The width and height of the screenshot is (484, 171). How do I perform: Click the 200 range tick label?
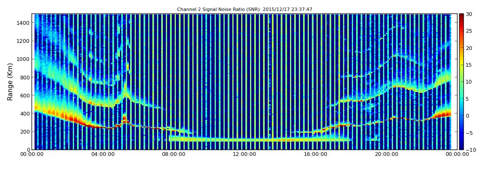(25, 132)
